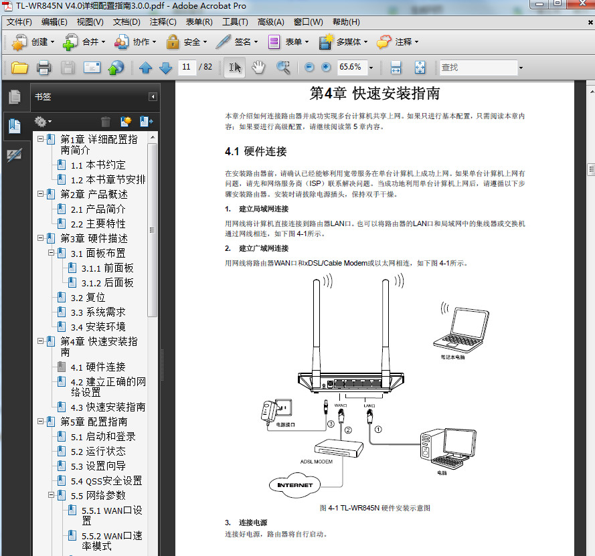Zoom in using the plus magnifier icon
Screen dimensions: 595x556
coord(325,67)
